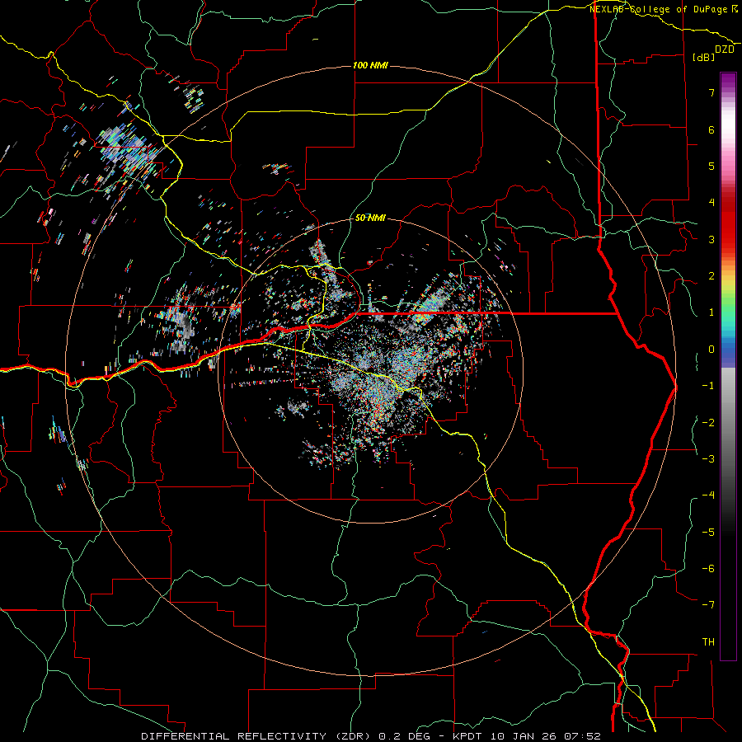Select the 6 dB scale value
Viewport: 742px width, 742px height.
click(711, 129)
